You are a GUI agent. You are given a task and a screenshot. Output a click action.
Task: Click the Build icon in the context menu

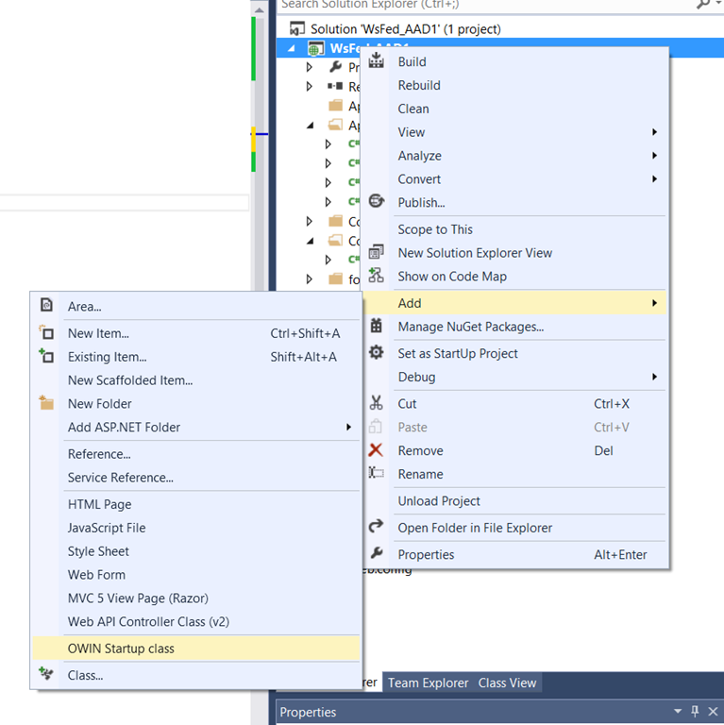(376, 60)
